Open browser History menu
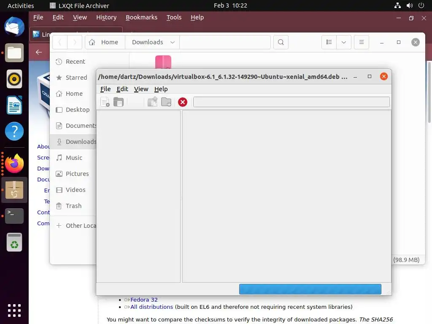Viewport: 432px width, 324px height. coord(106,17)
